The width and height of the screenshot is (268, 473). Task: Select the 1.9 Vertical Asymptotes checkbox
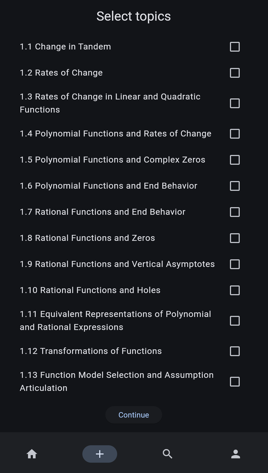pyautogui.click(x=235, y=264)
